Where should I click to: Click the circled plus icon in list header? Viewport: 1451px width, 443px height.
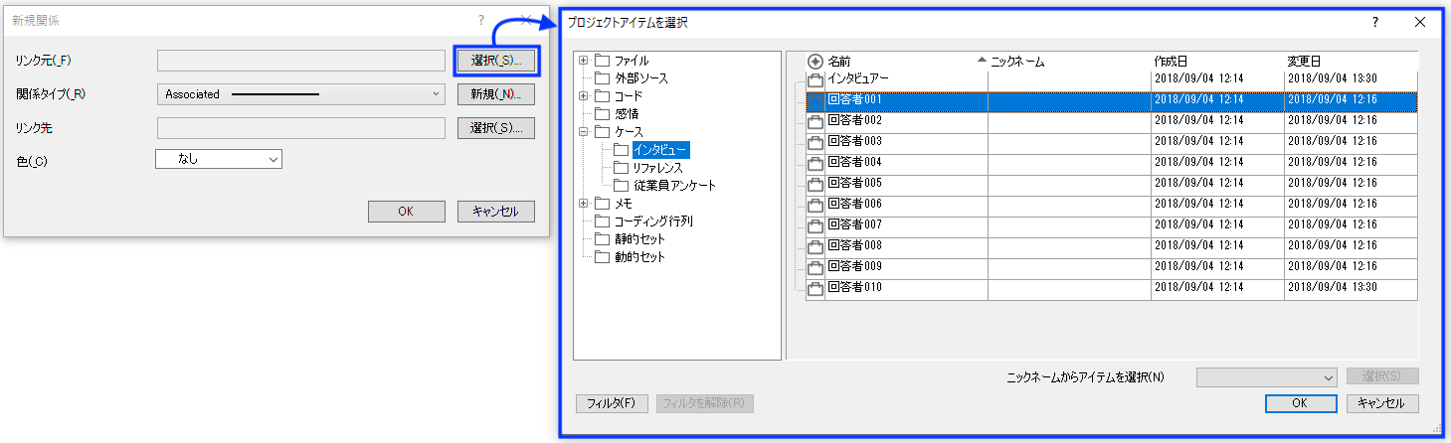coord(816,62)
